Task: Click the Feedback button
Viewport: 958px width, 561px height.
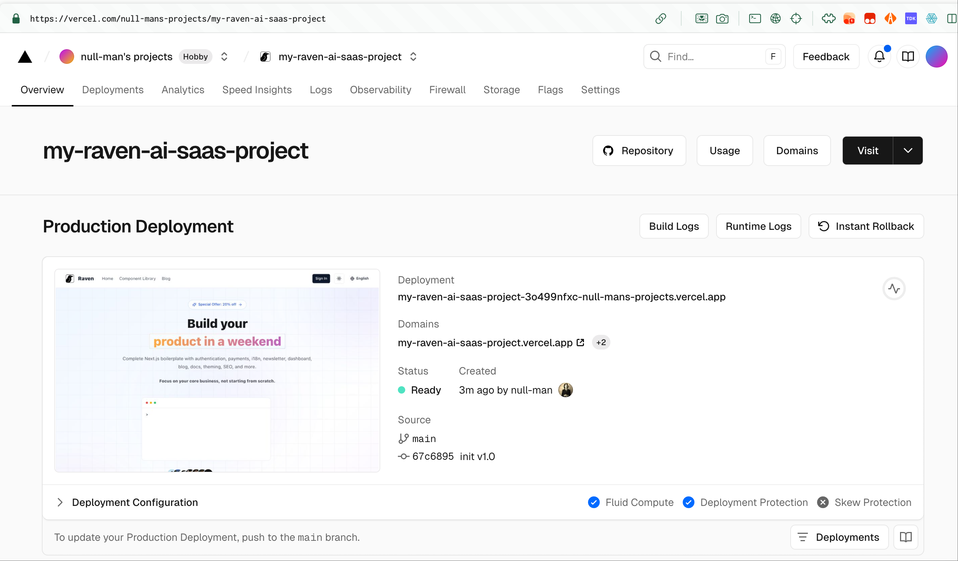Action: point(826,57)
